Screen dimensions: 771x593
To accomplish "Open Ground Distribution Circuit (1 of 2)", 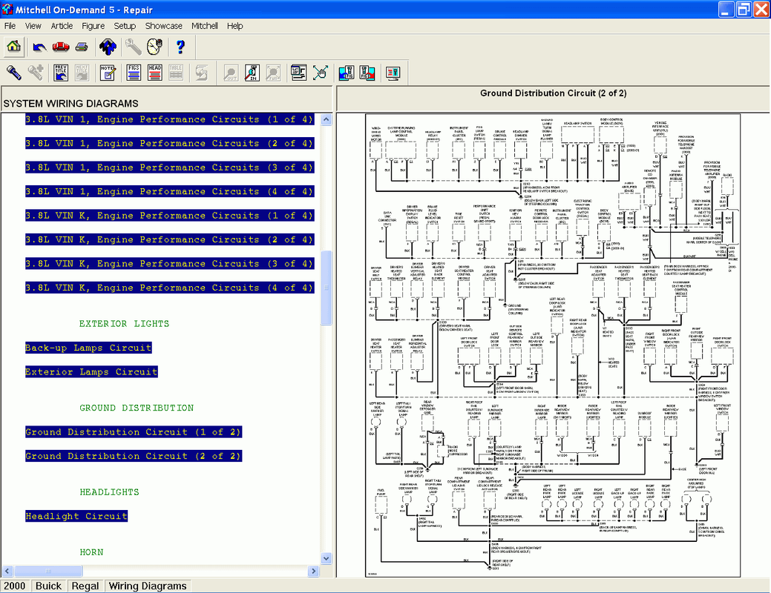I will click(134, 432).
